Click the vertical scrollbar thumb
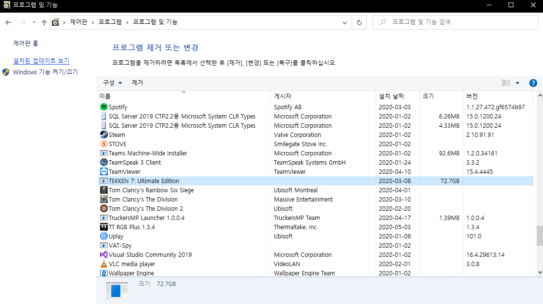The height and width of the screenshot is (304, 543). [540, 236]
